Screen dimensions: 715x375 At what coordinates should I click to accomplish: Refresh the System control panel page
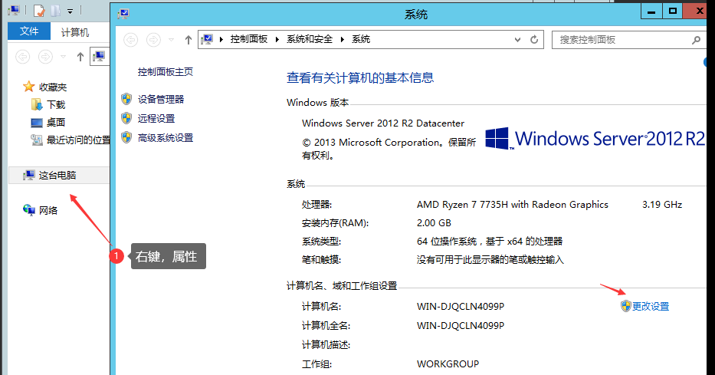tap(534, 40)
